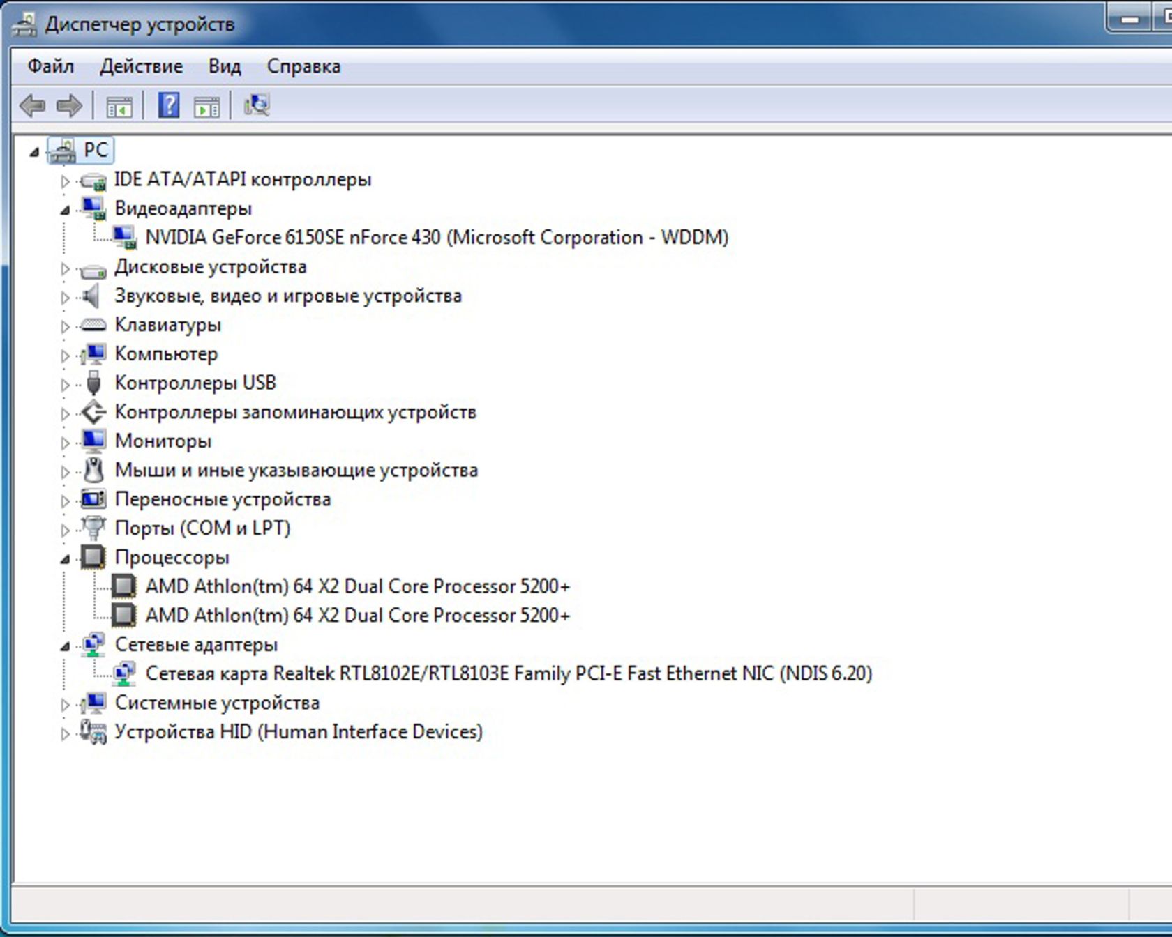
Task: Click IDE ATA/ATAPI controllers category icon
Action: tap(93, 181)
